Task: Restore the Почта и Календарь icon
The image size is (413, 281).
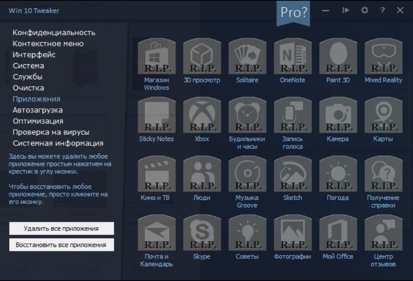Action: 157,233
